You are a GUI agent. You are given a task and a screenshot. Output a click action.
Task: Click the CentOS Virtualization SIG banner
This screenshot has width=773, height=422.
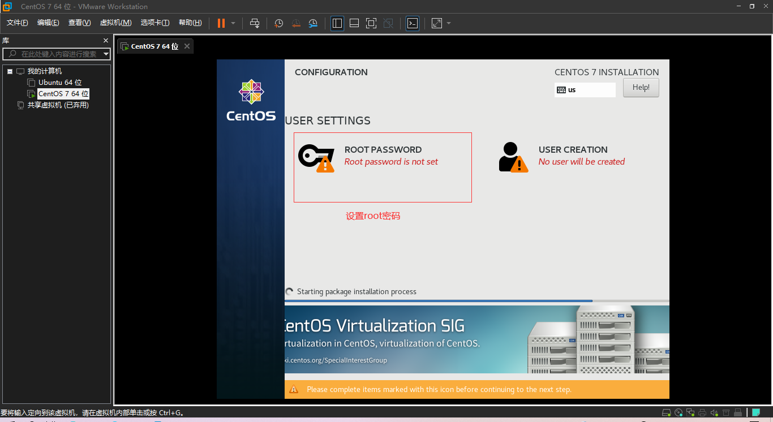coord(477,339)
